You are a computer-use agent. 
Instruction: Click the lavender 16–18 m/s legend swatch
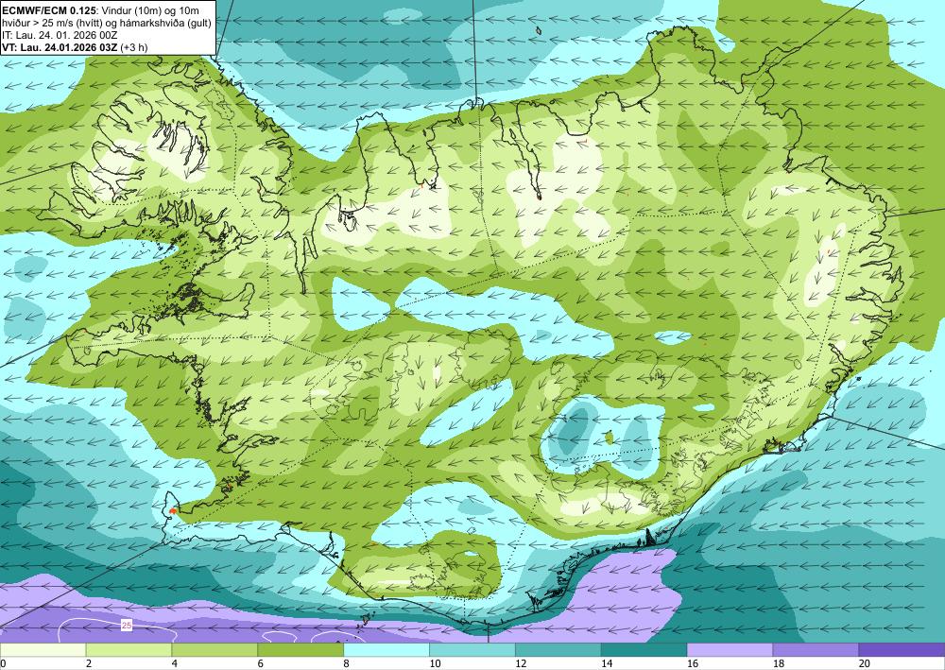(730, 650)
